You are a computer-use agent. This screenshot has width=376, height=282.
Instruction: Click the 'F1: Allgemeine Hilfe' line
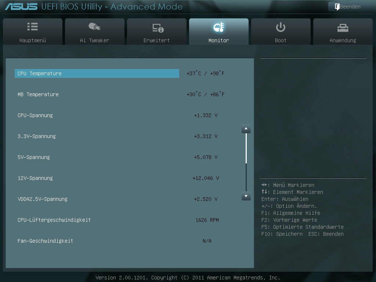pyautogui.click(x=291, y=213)
